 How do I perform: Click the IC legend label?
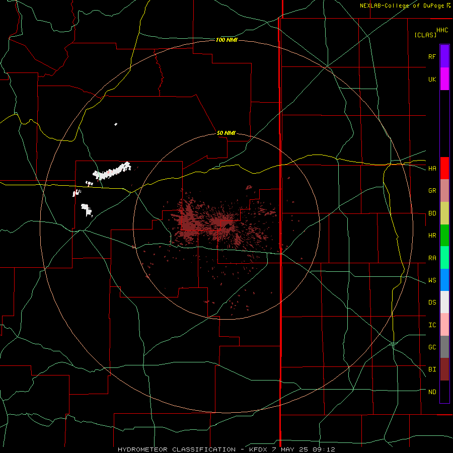click(x=432, y=325)
